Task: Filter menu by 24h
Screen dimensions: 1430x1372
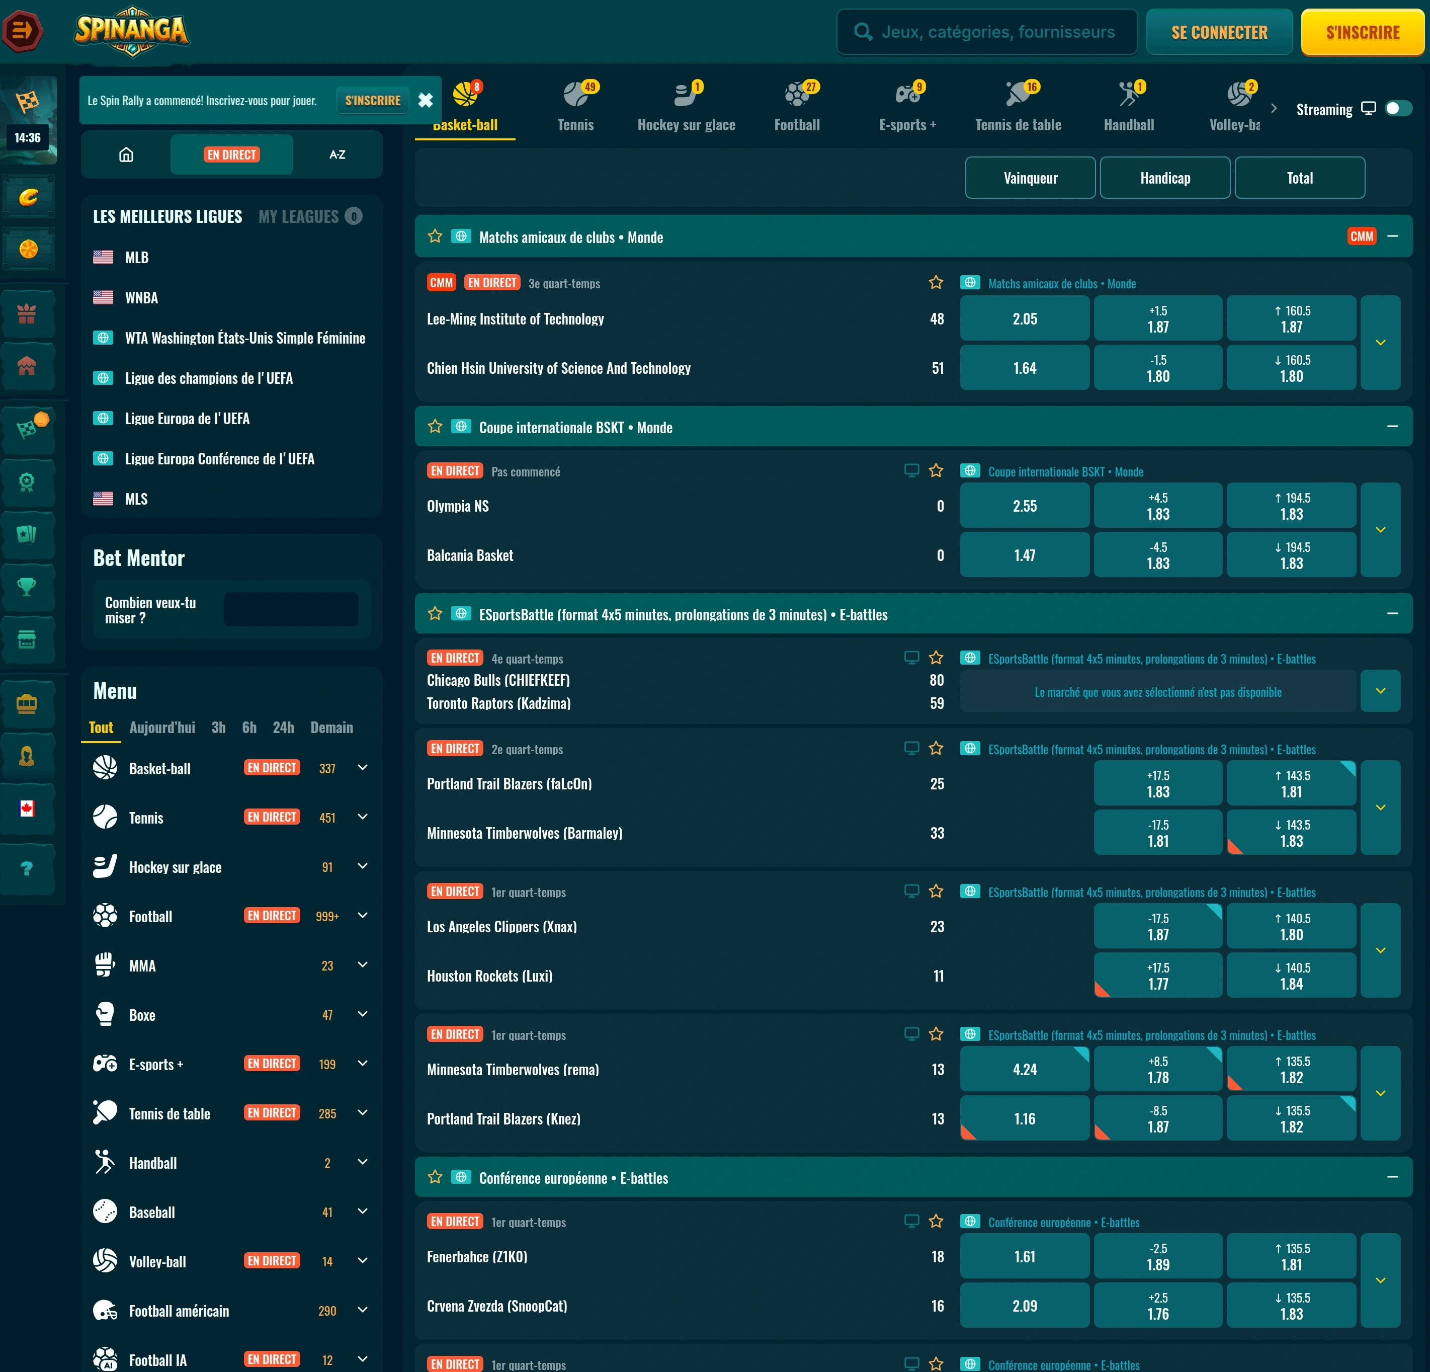Action: [x=283, y=728]
